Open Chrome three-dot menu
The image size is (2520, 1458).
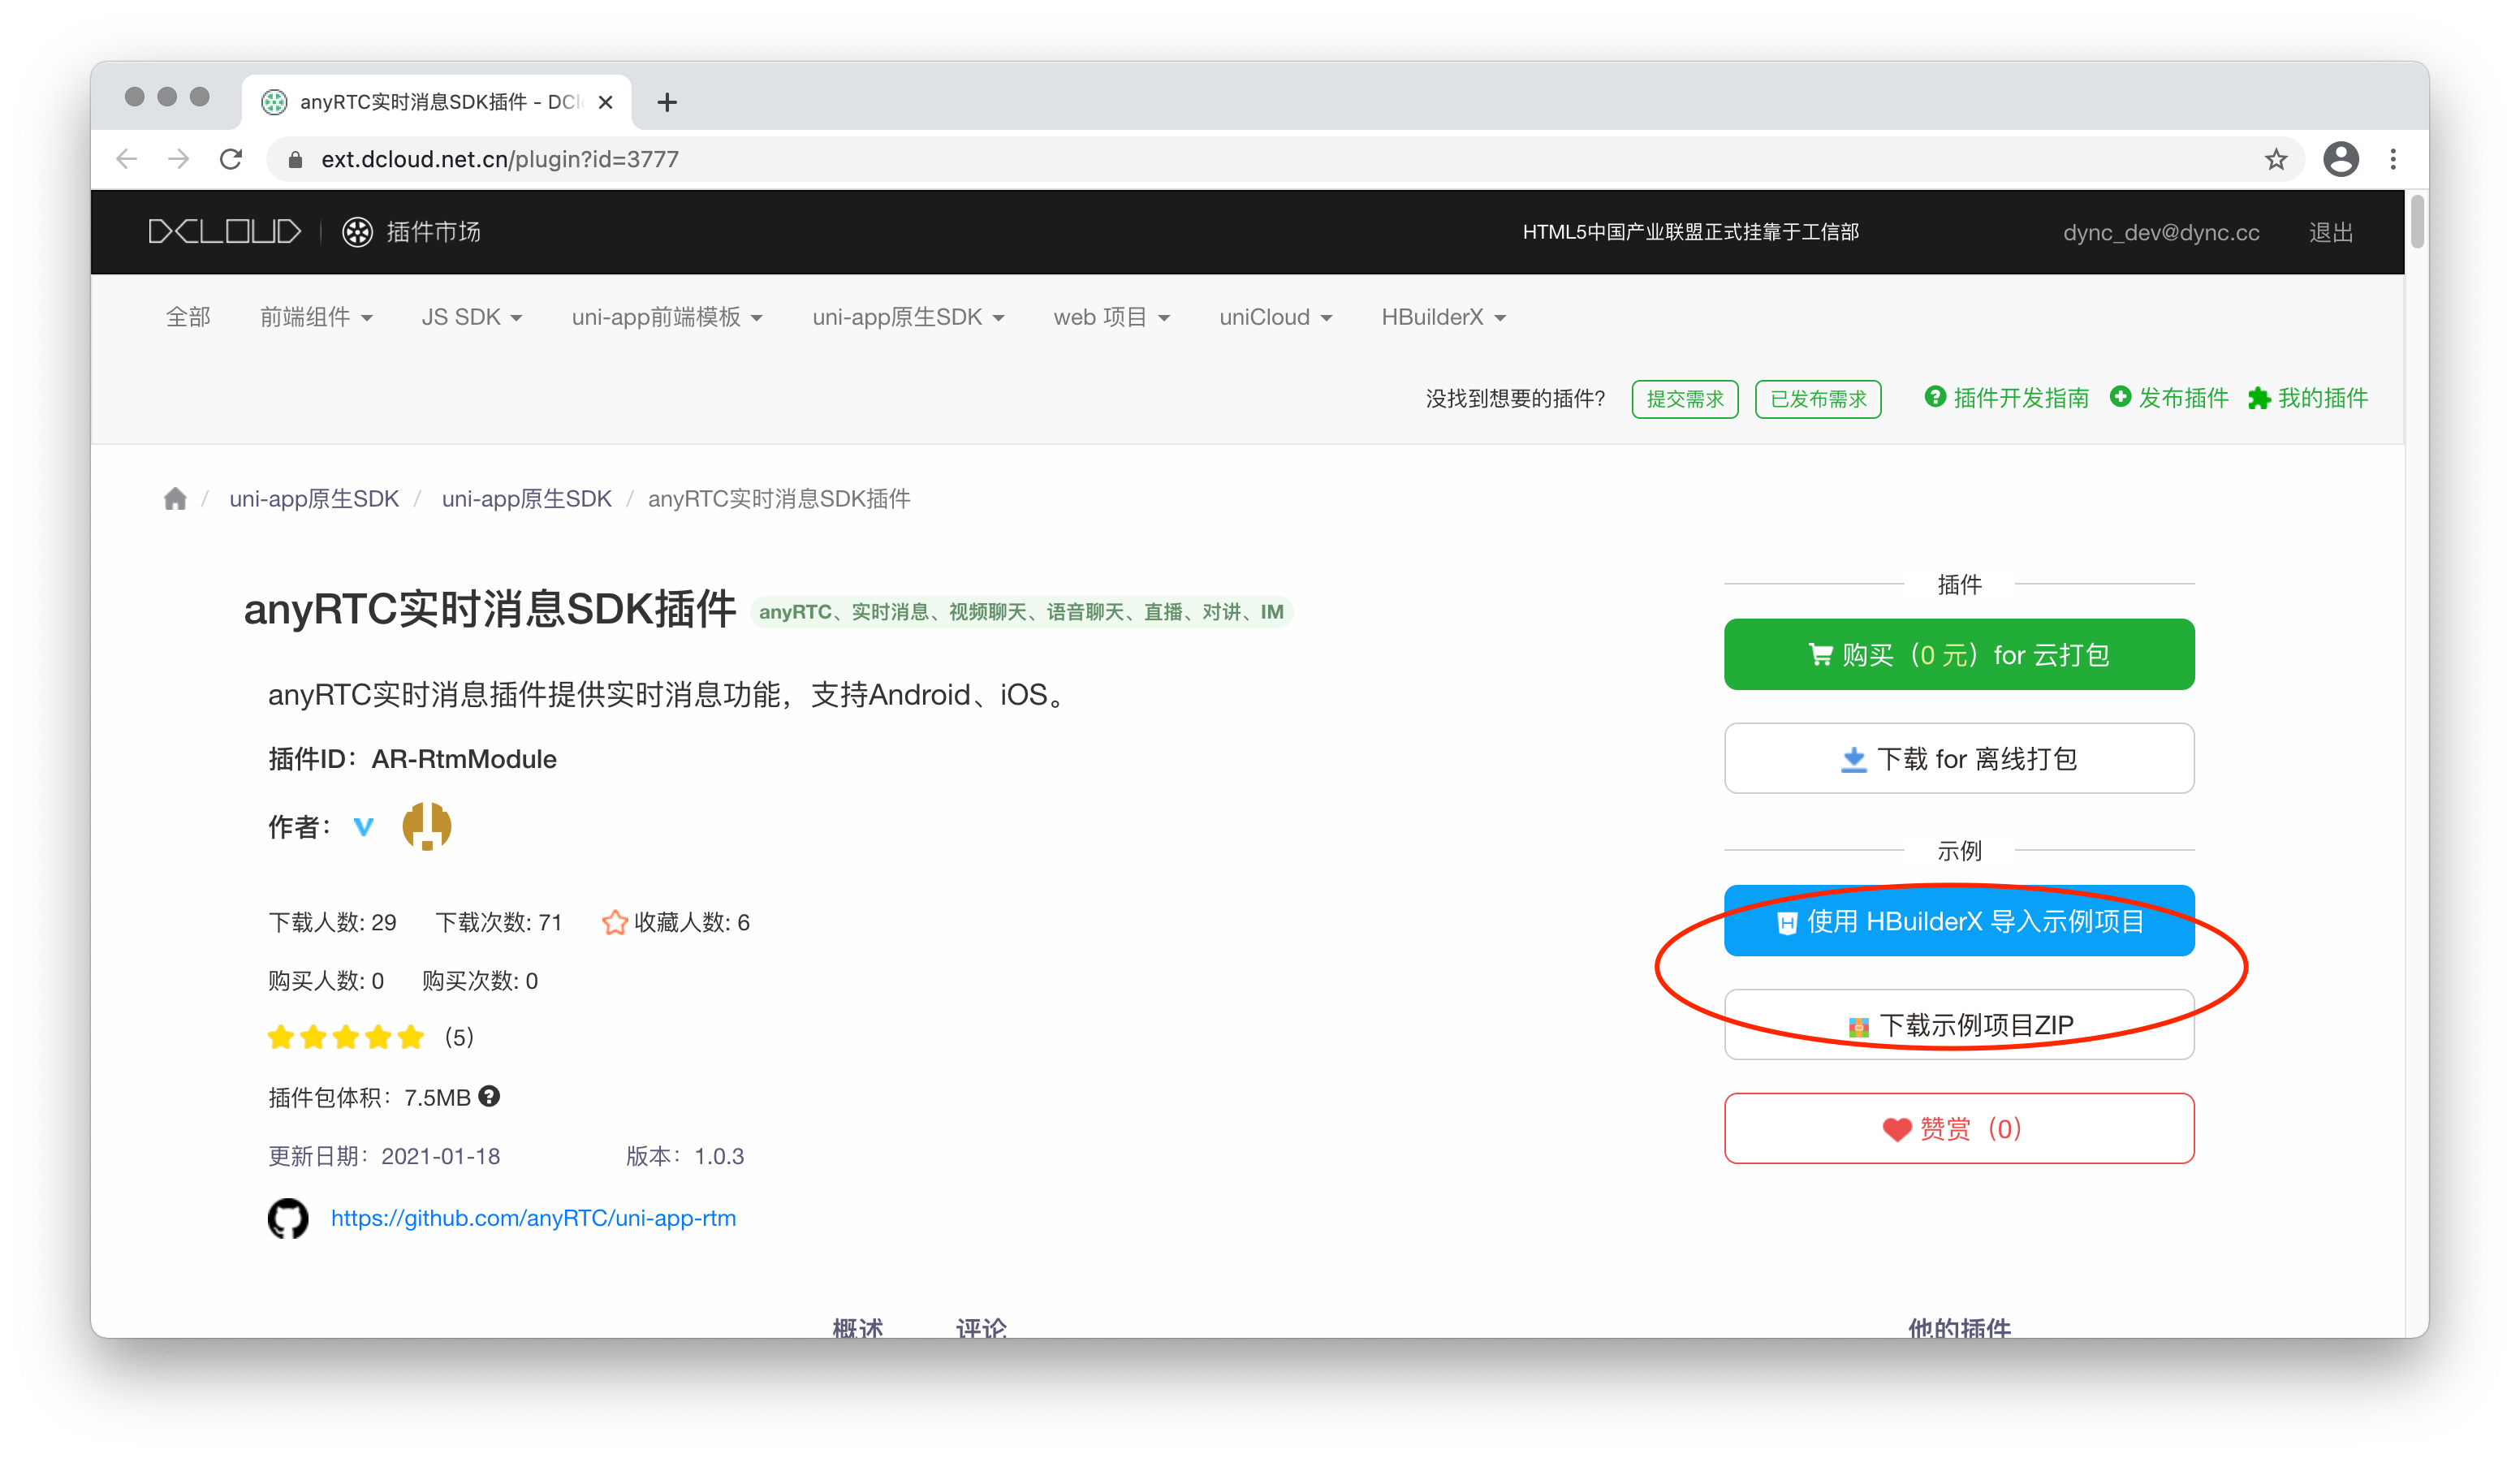(2393, 159)
